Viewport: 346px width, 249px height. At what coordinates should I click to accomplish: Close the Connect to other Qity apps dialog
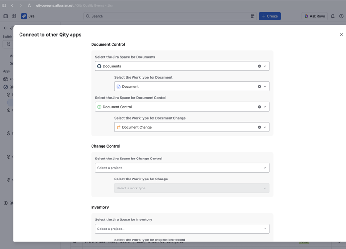341,35
